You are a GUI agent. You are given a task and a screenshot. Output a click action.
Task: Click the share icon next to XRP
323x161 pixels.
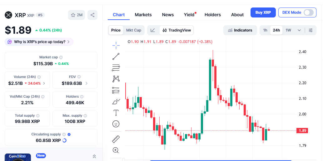(x=92, y=15)
